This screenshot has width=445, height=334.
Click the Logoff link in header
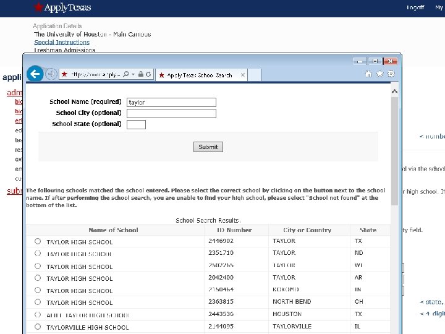415,7
